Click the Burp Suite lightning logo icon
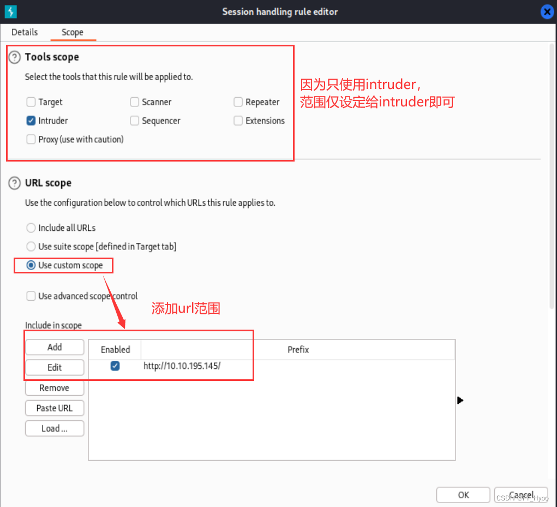557x507 pixels. tap(11, 11)
